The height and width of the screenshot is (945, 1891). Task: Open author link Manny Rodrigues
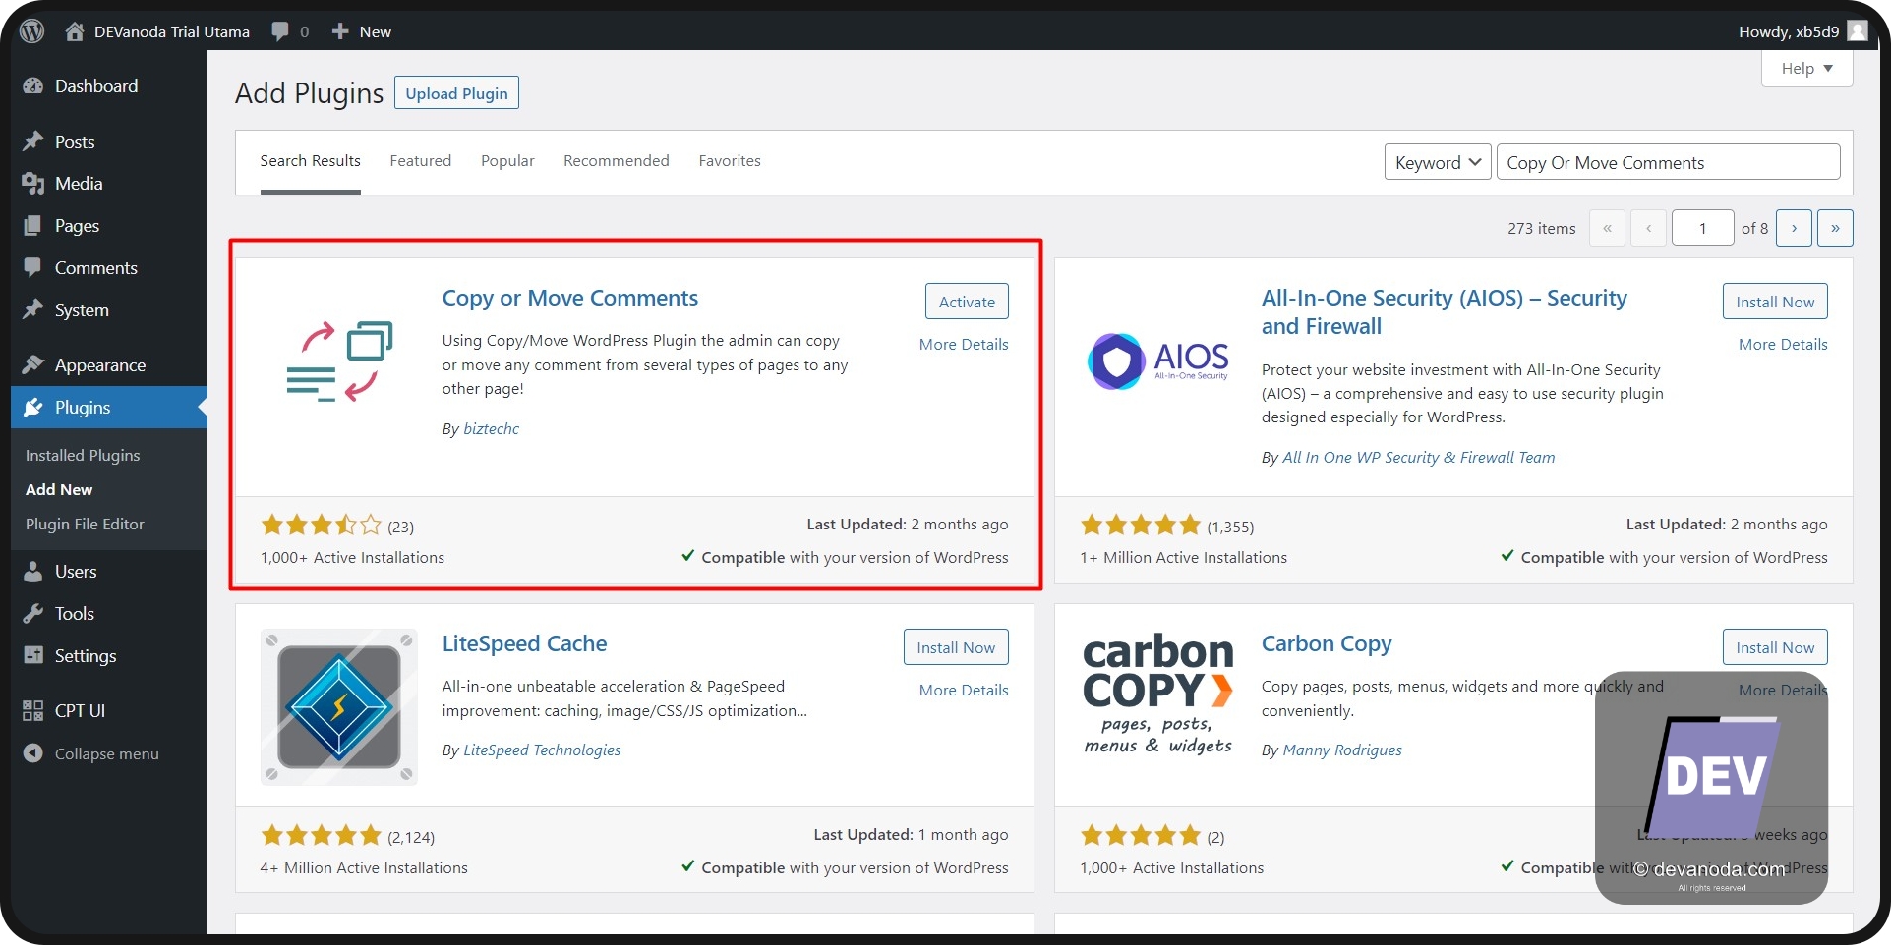[x=1342, y=750]
